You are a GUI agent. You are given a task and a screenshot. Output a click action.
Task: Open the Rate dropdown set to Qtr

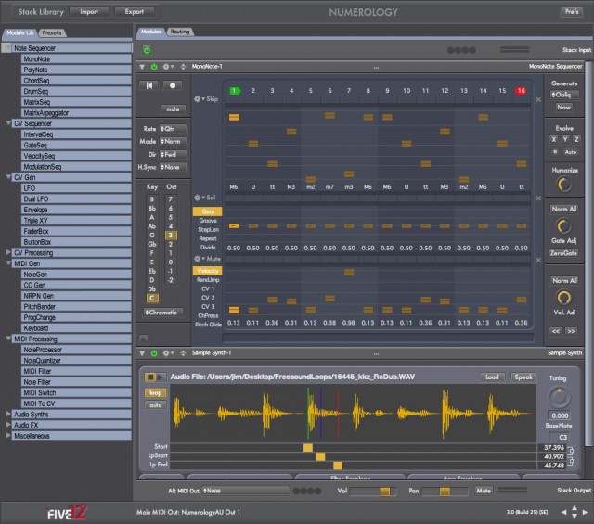[171, 128]
